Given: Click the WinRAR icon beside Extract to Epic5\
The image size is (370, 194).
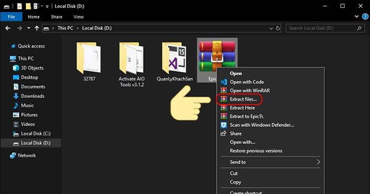Looking at the screenshot, I should (224, 117).
